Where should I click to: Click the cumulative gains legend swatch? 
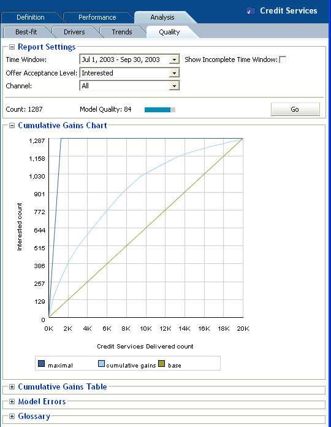[101, 364]
